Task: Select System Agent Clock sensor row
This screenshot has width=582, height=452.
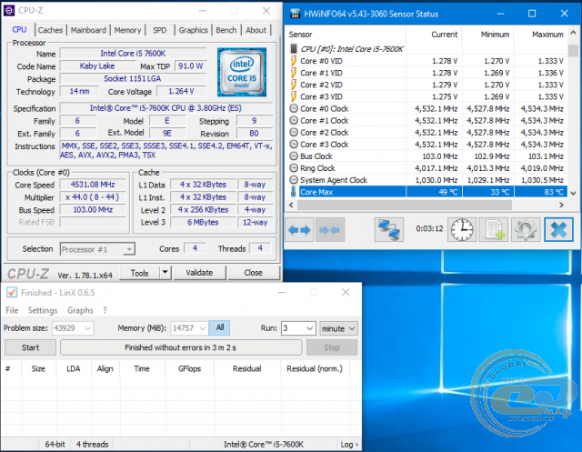Action: click(x=426, y=180)
